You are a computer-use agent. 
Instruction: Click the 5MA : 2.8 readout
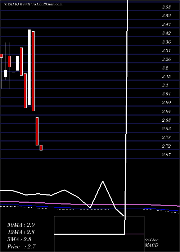click(x=19, y=239)
